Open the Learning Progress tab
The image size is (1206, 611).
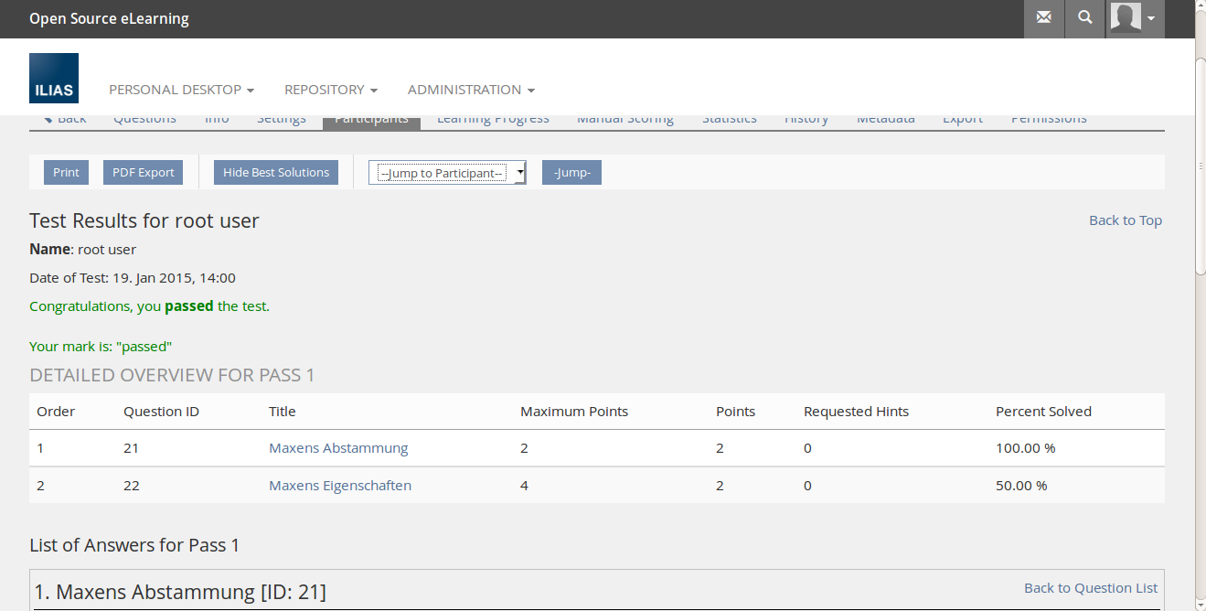[x=493, y=121]
